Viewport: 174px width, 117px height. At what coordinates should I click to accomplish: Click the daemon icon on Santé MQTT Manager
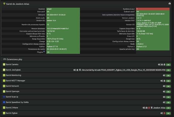pyautogui.click(x=164, y=81)
